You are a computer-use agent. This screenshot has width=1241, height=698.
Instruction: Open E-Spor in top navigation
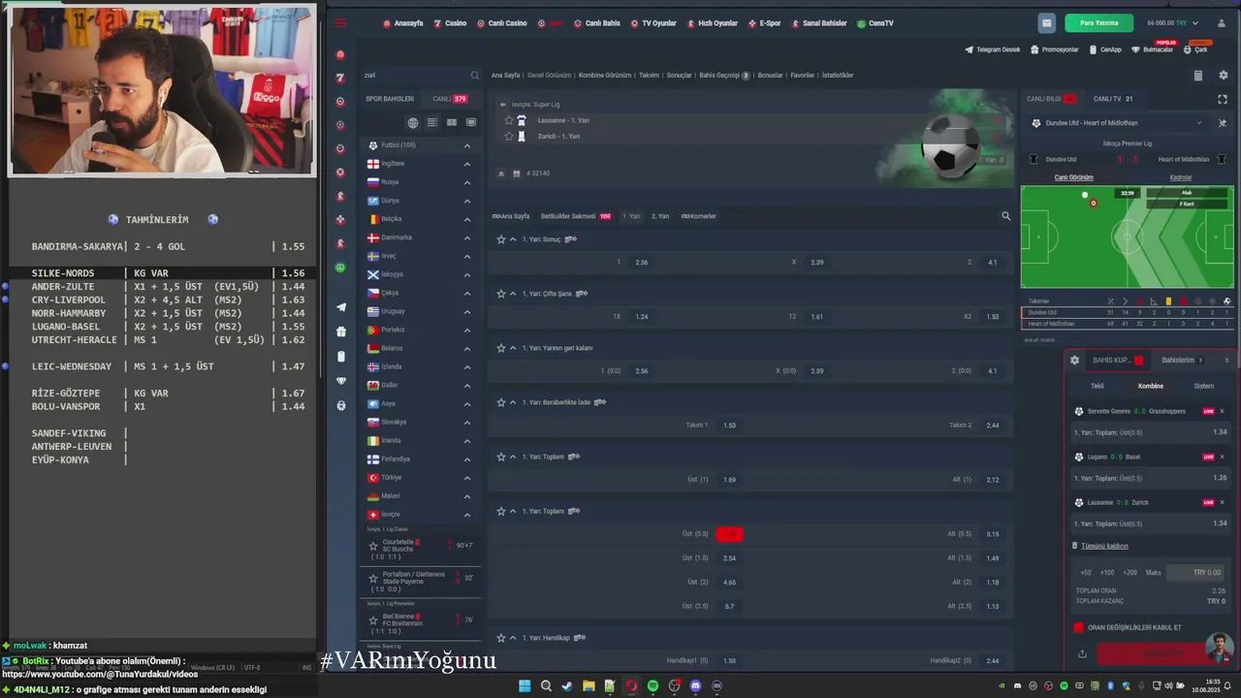[765, 23]
